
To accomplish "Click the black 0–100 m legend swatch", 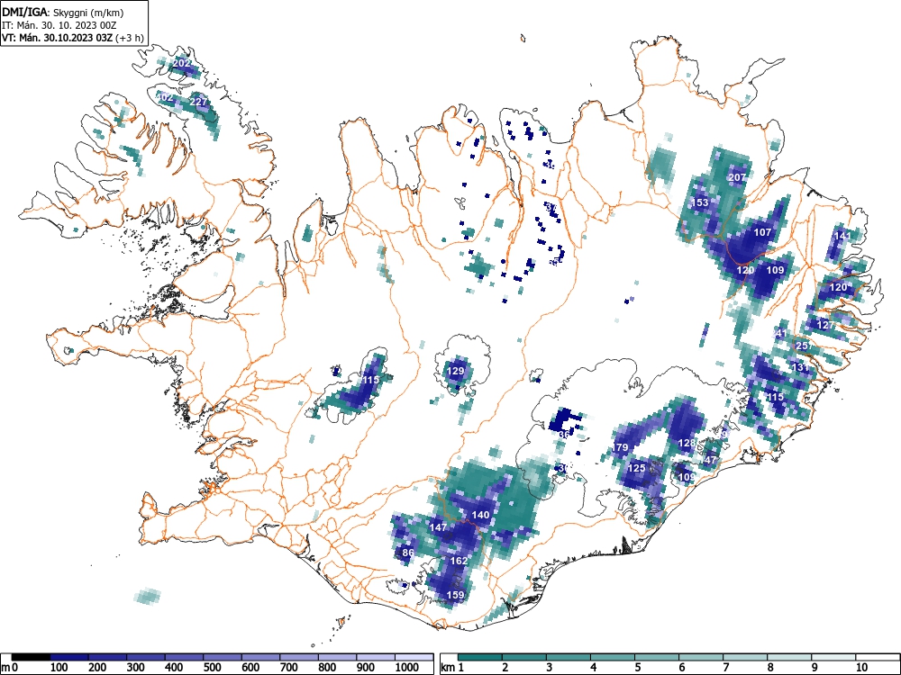I will [x=31, y=657].
